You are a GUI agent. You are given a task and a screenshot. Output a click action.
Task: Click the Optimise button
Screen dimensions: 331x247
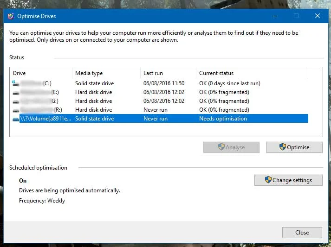click(294, 147)
